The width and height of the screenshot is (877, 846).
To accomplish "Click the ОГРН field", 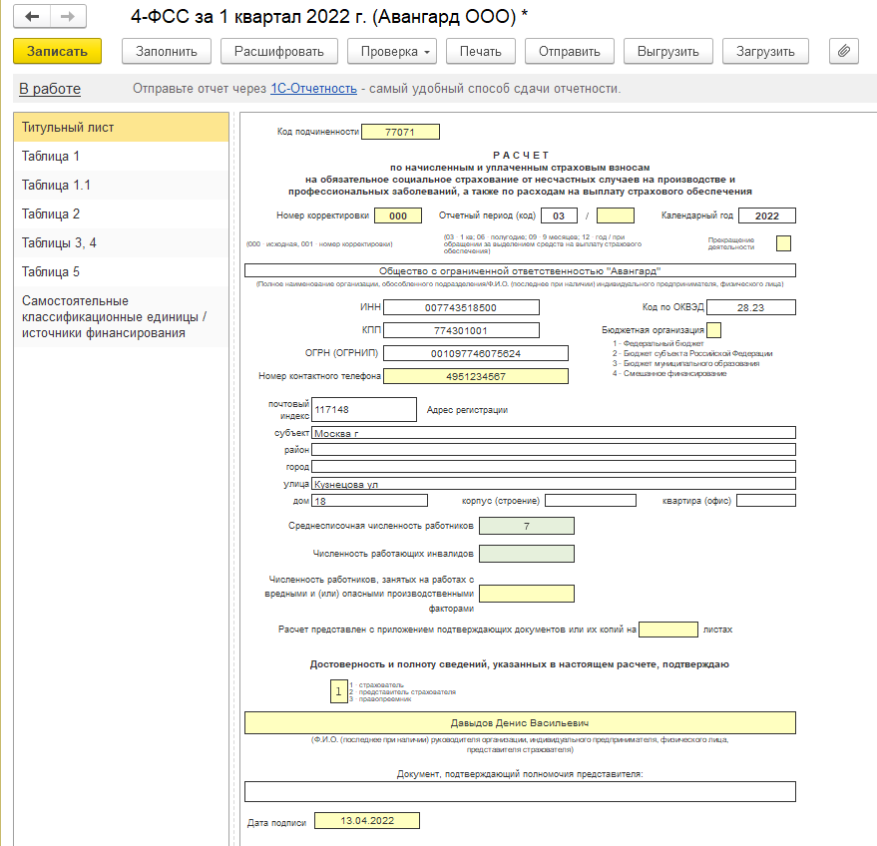I will 476,353.
